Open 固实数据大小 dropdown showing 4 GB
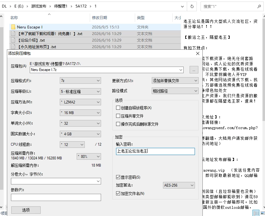This screenshot has width=265, height=216. (x=80, y=134)
